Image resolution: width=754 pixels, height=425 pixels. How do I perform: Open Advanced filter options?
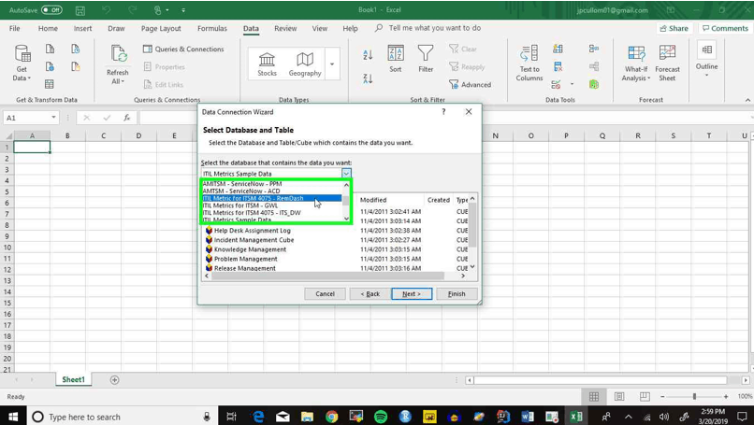(470, 84)
